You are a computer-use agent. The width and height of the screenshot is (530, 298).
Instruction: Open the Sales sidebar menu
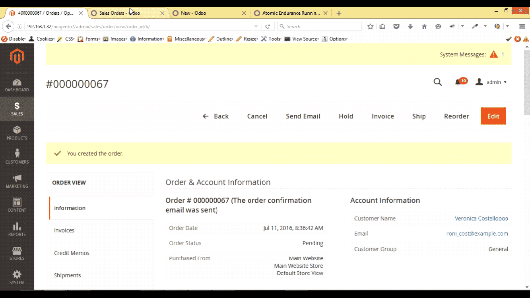pyautogui.click(x=17, y=109)
